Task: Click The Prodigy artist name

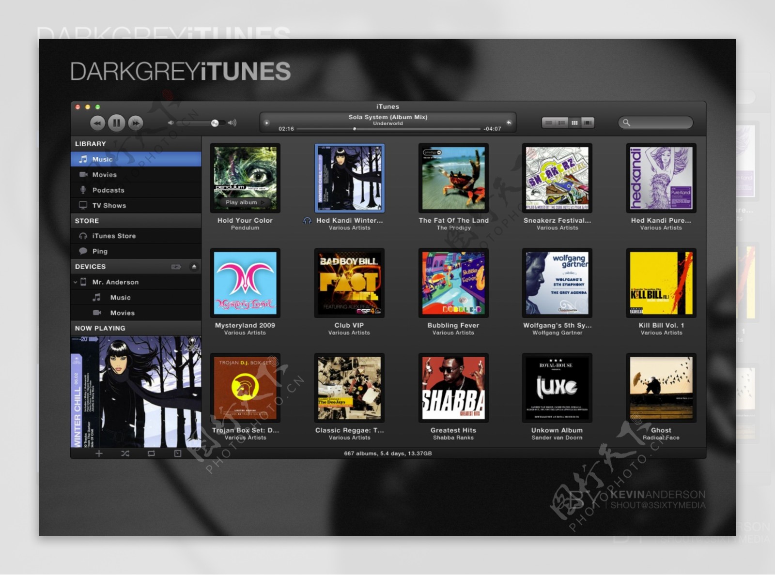Action: click(x=454, y=228)
